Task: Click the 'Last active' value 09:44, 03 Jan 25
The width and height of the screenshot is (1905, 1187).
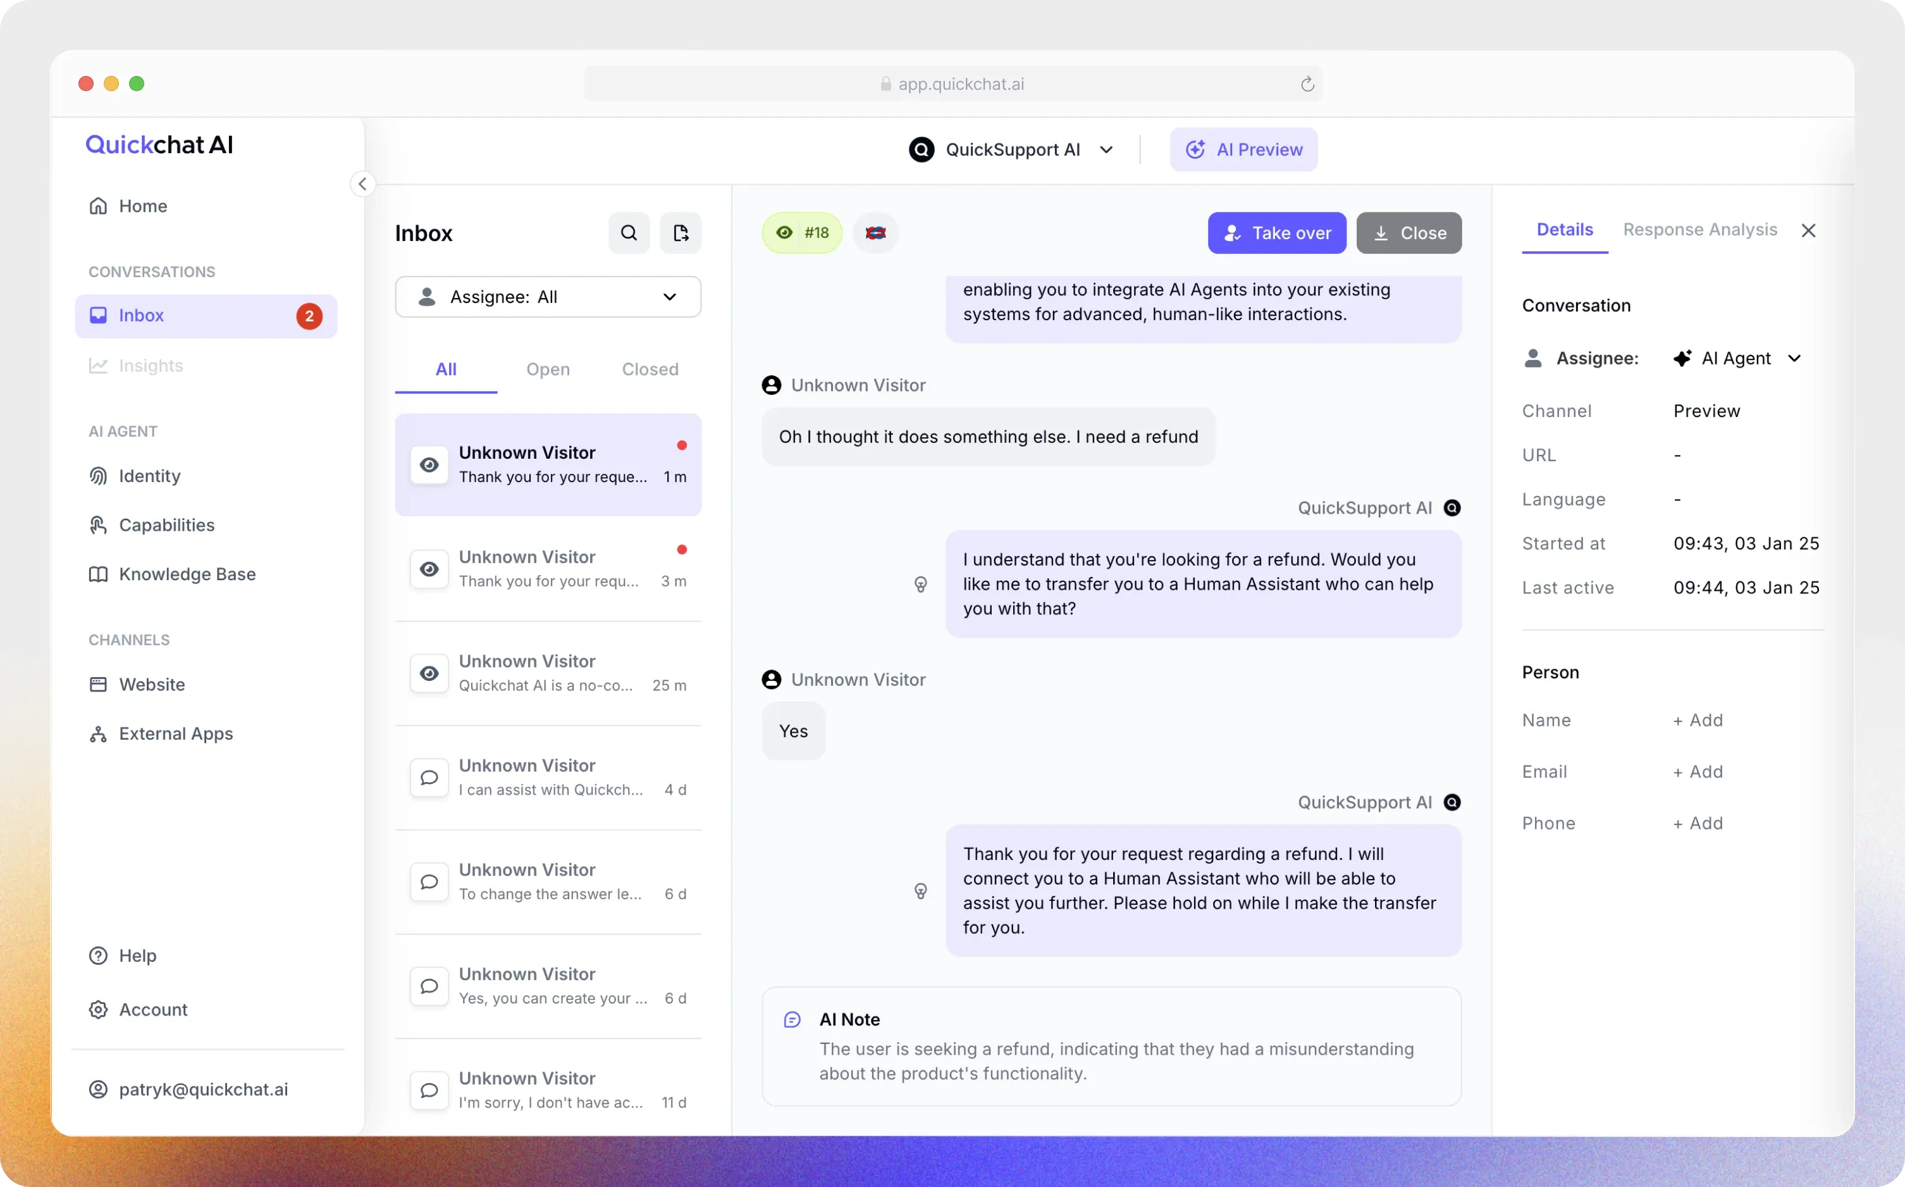Action: (x=1746, y=587)
